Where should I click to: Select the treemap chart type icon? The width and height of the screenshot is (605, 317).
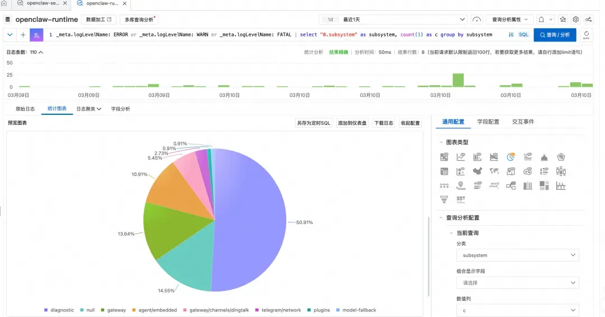(544, 185)
